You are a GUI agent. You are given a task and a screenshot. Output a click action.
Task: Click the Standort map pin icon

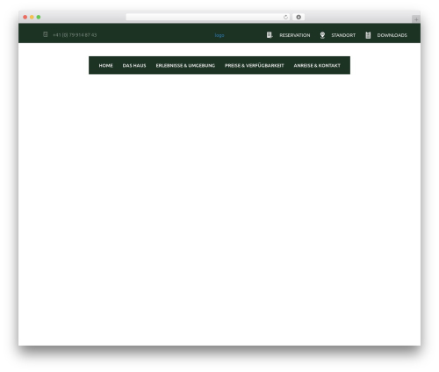tap(322, 35)
